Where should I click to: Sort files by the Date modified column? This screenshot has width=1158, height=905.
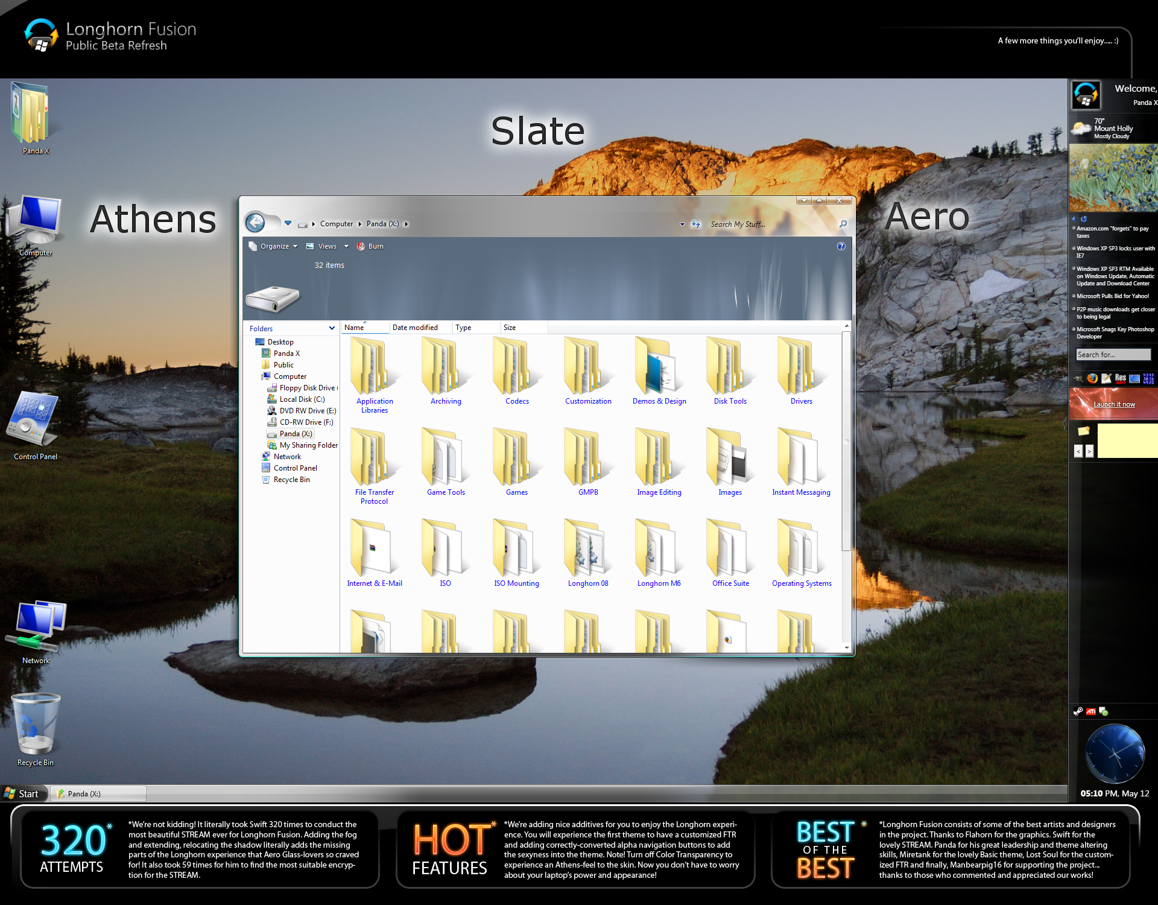(x=415, y=328)
